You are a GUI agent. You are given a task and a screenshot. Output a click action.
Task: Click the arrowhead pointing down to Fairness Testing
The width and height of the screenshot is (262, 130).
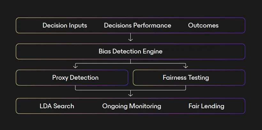pos(186,66)
